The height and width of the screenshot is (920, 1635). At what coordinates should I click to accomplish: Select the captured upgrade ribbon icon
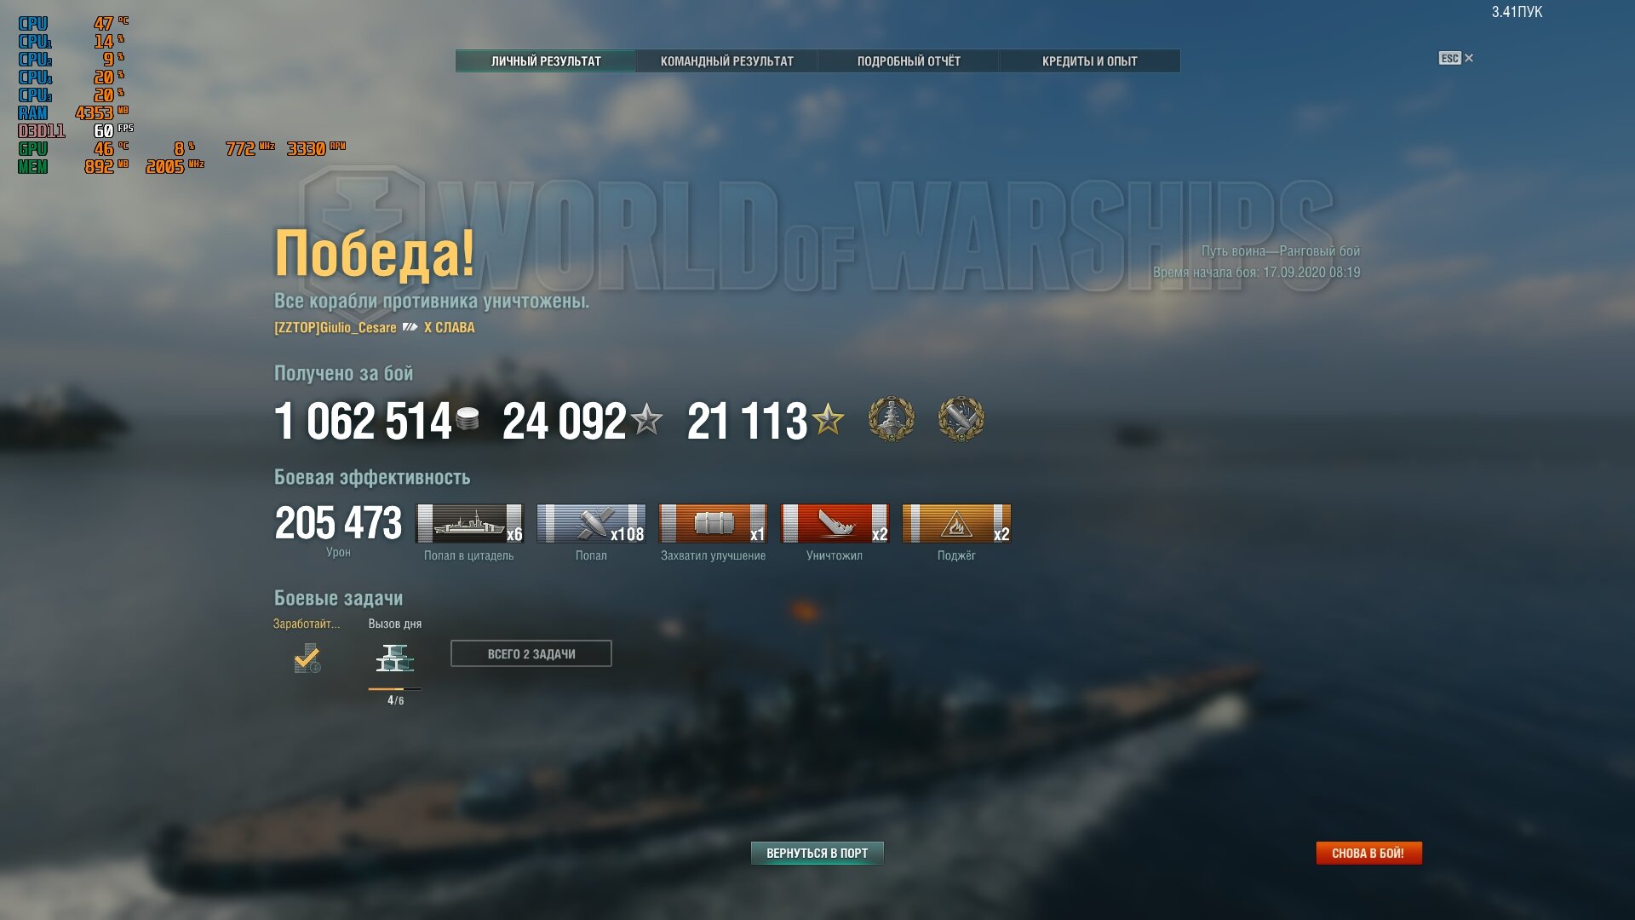tap(713, 523)
